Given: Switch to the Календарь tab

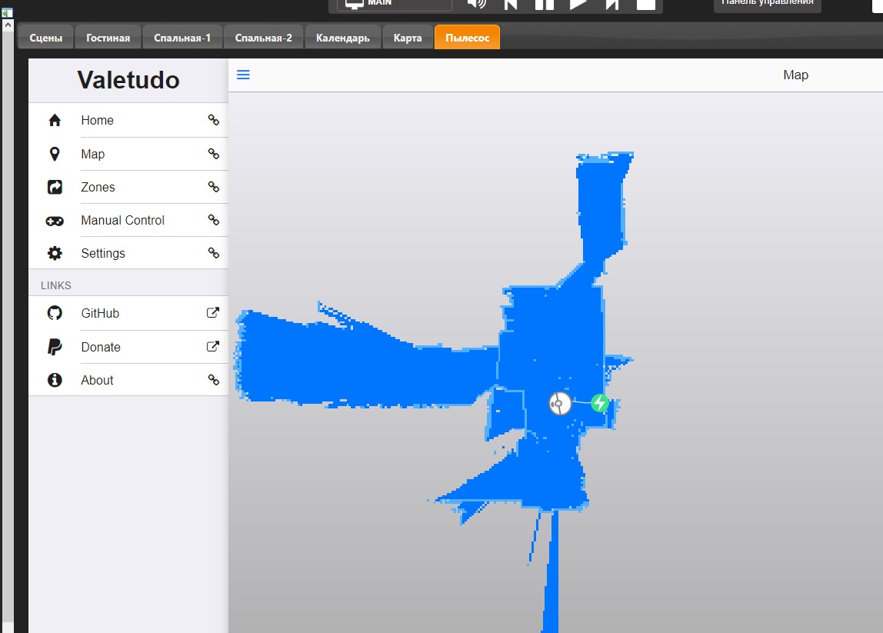Looking at the screenshot, I should point(343,38).
